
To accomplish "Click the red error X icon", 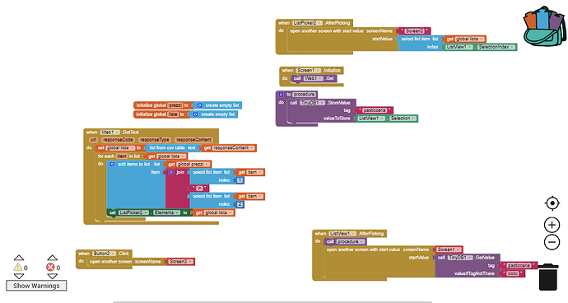I will pos(50,268).
